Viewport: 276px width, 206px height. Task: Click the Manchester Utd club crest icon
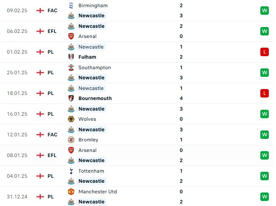click(x=71, y=192)
